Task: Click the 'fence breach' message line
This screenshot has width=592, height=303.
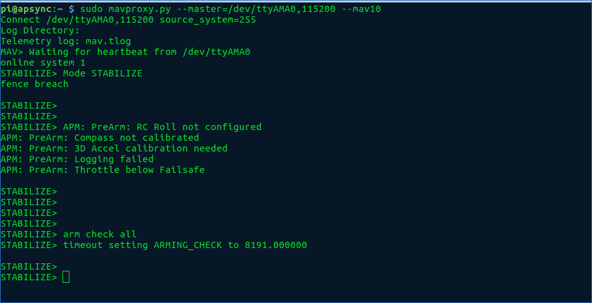Action: 34,84
